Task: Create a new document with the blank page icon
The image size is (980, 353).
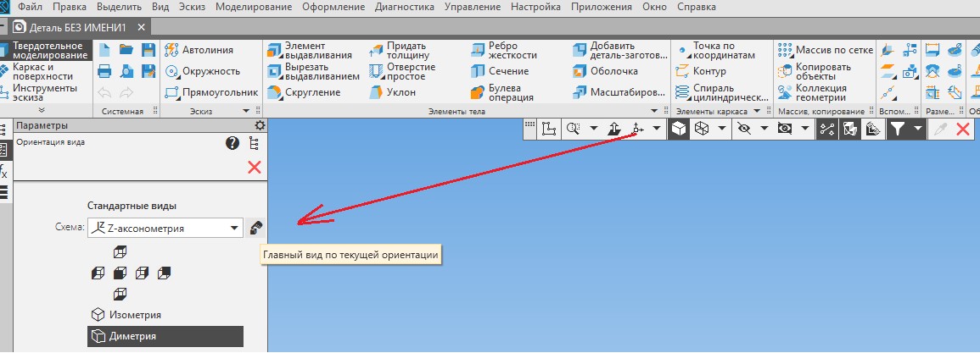Action: (104, 50)
